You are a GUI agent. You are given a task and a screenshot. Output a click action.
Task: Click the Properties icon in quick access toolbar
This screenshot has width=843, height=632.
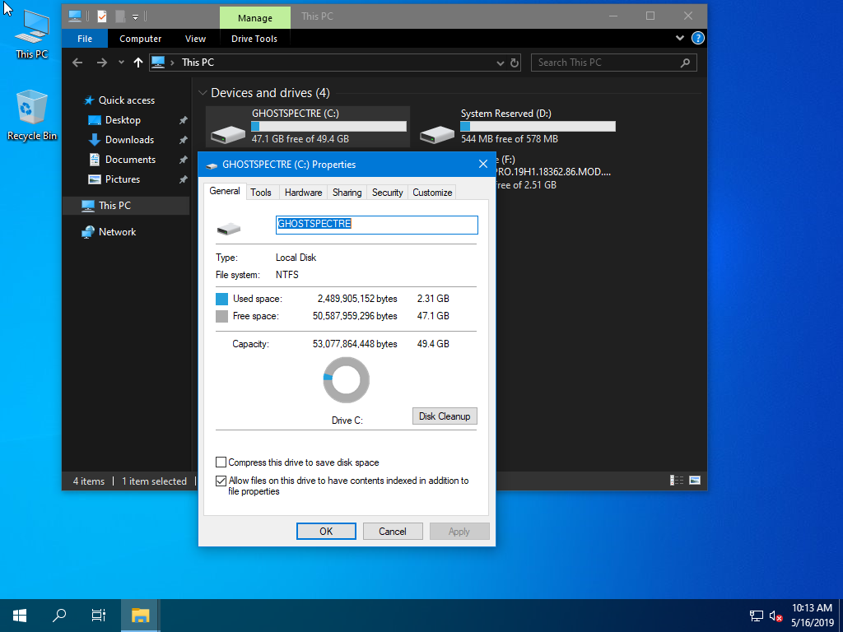tap(101, 16)
